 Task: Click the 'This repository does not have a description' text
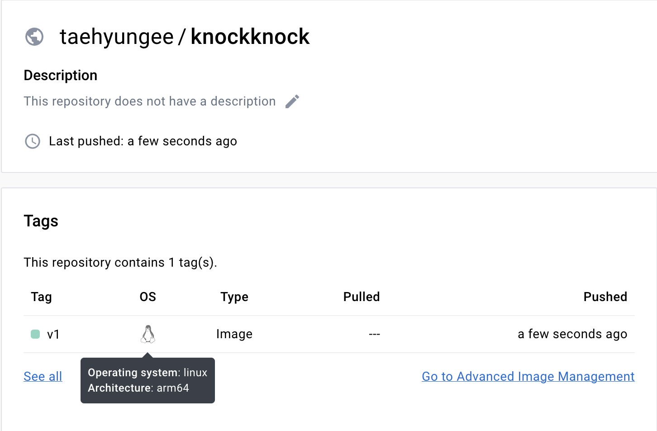(x=150, y=101)
